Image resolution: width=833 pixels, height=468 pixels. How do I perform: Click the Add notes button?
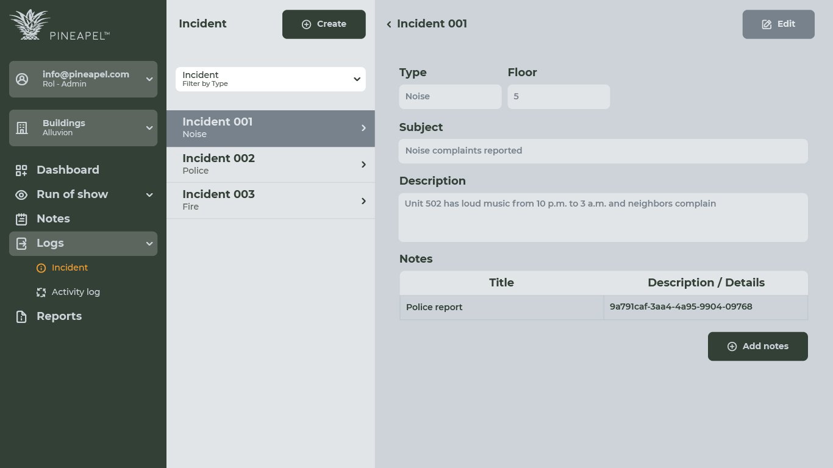[758, 346]
